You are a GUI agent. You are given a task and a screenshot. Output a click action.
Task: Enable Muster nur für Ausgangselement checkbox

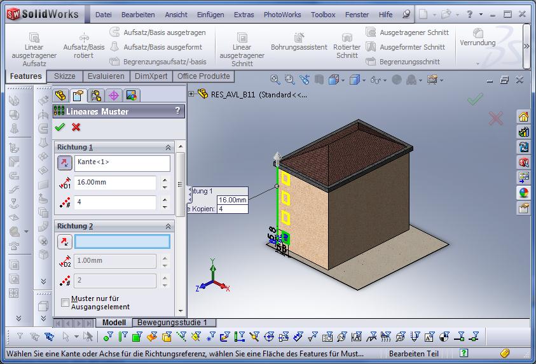point(65,303)
